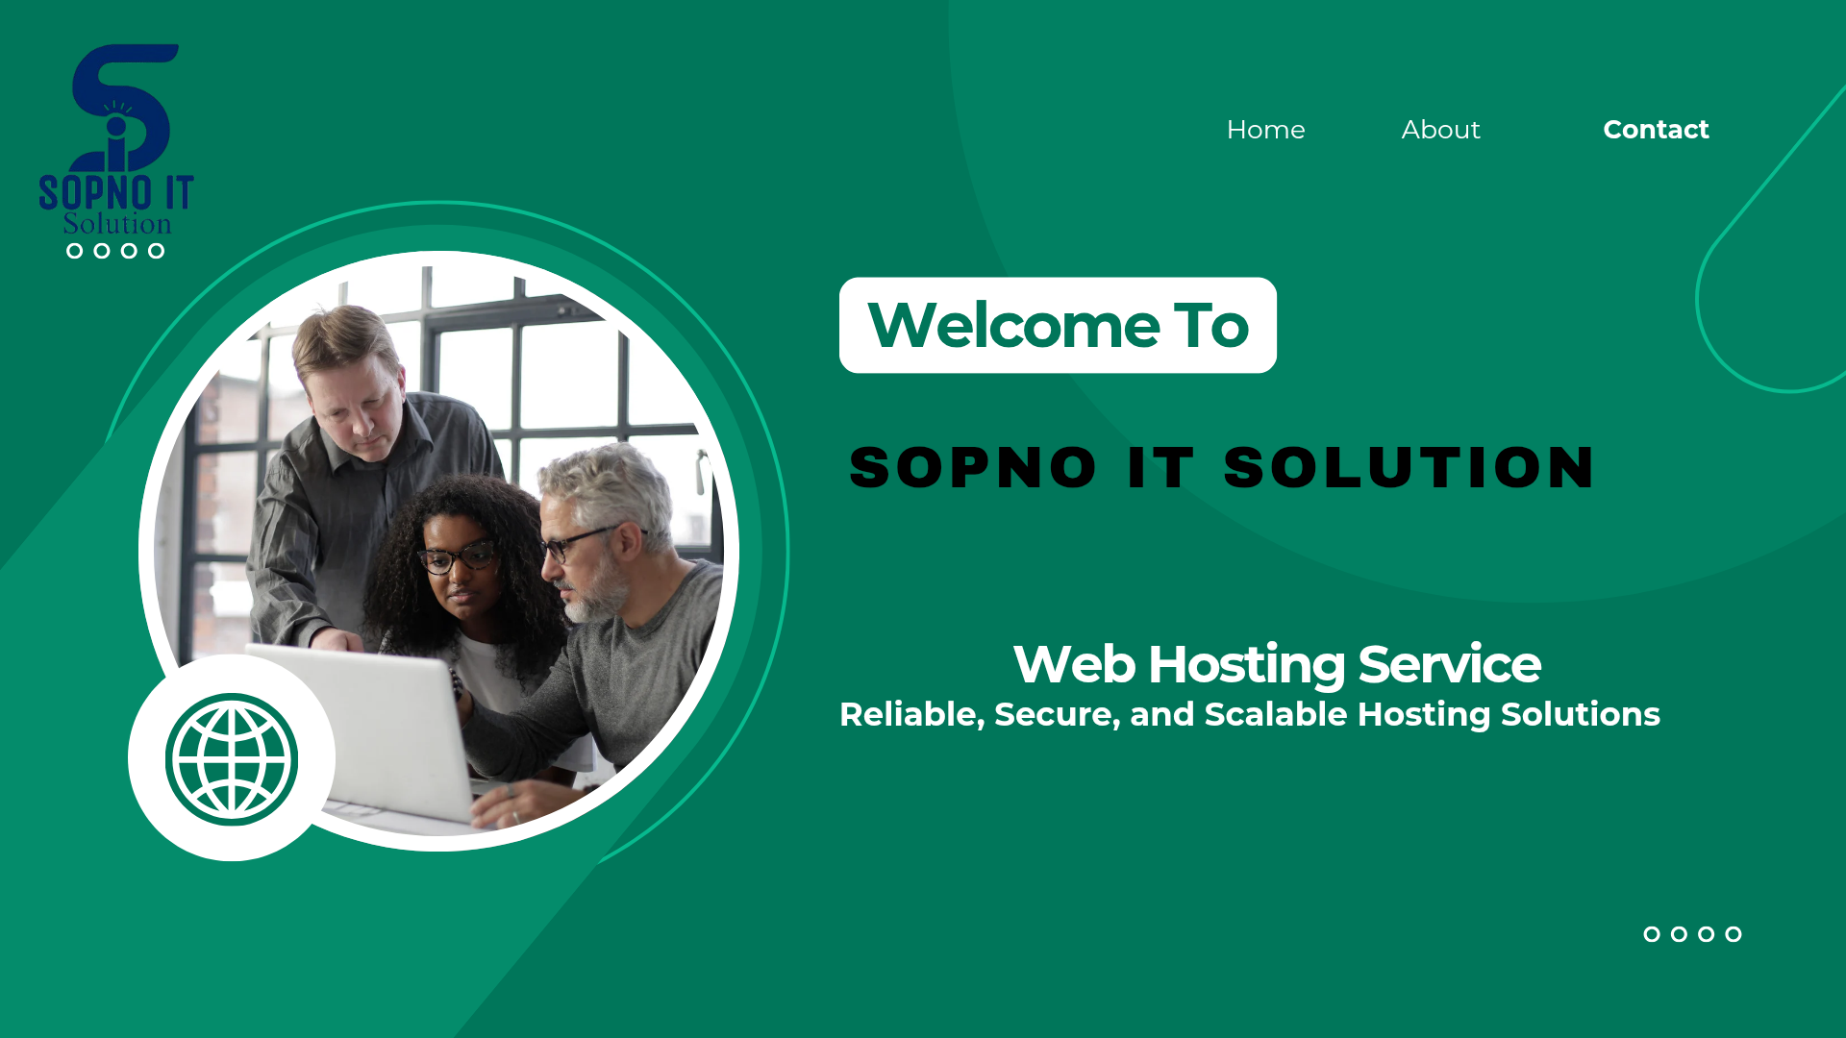This screenshot has height=1038, width=1846.
Task: Select the third dot under the logo
Action: coord(129,251)
